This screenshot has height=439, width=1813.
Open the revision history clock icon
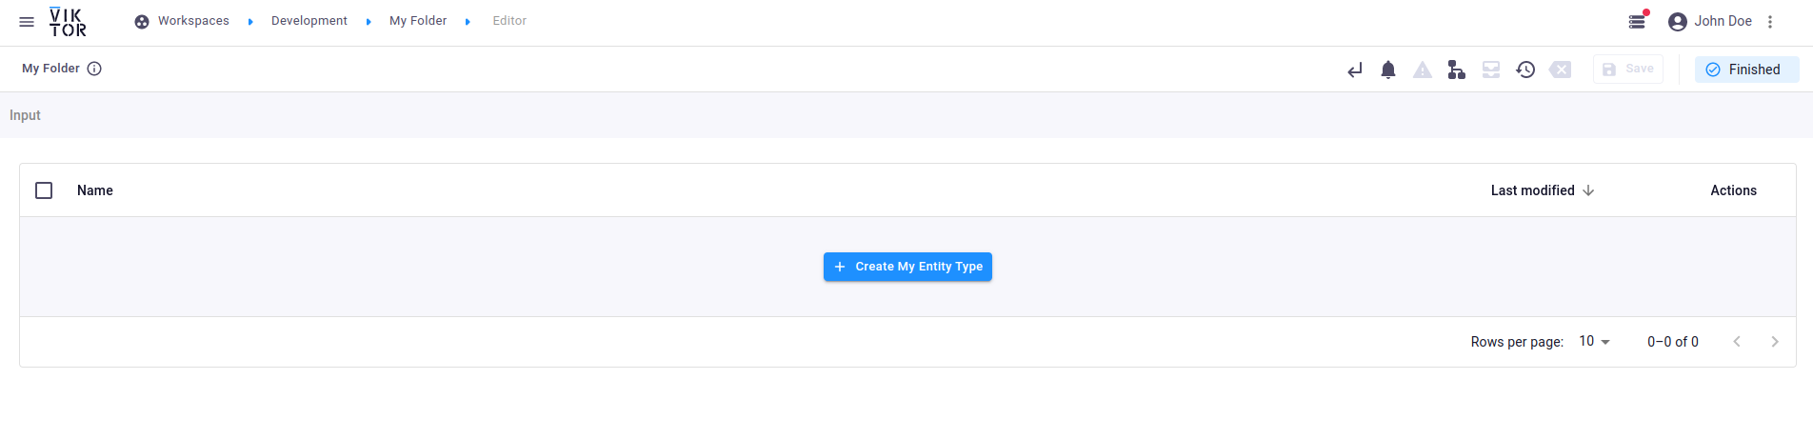(1525, 70)
